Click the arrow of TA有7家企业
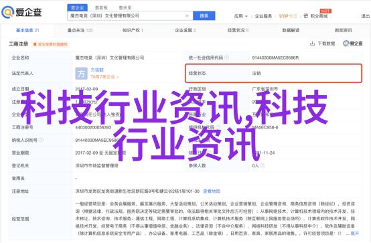This screenshot has width=371, height=243. [118, 77]
